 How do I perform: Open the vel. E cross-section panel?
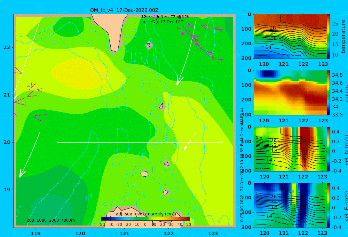(291, 205)
